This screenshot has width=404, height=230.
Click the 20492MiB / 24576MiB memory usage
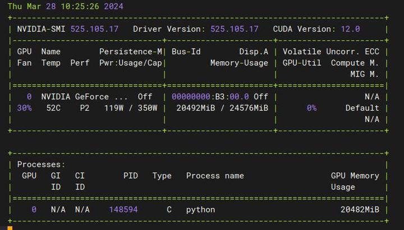click(222, 108)
